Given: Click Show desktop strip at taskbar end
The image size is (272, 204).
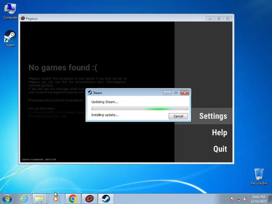Looking at the screenshot, I should click(x=270, y=199).
